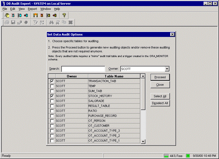
Task: Click the A-Z Sort toolbar icon
Action: point(42,23)
